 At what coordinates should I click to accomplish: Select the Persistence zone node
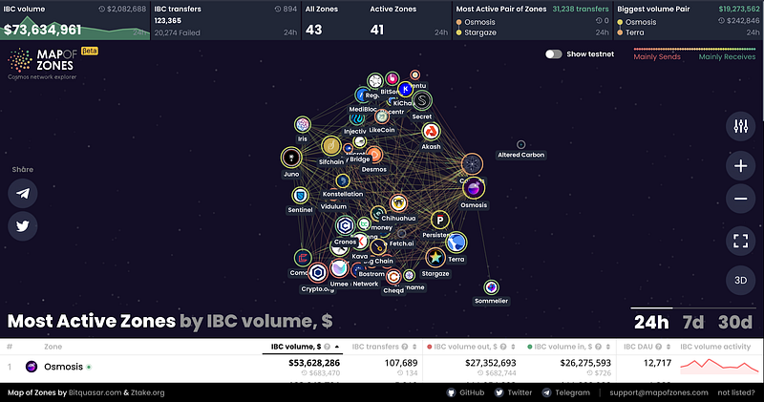click(x=440, y=221)
